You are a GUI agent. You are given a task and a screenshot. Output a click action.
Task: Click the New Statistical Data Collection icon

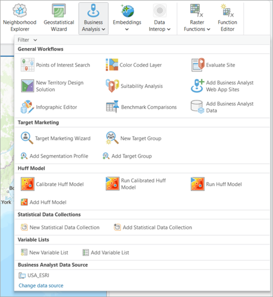(24, 227)
